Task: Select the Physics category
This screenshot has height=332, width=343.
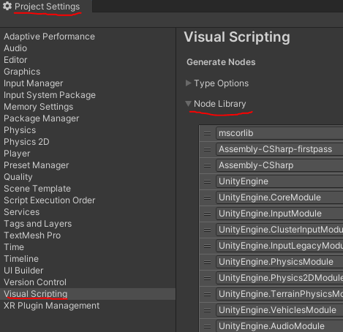Action: click(x=20, y=130)
